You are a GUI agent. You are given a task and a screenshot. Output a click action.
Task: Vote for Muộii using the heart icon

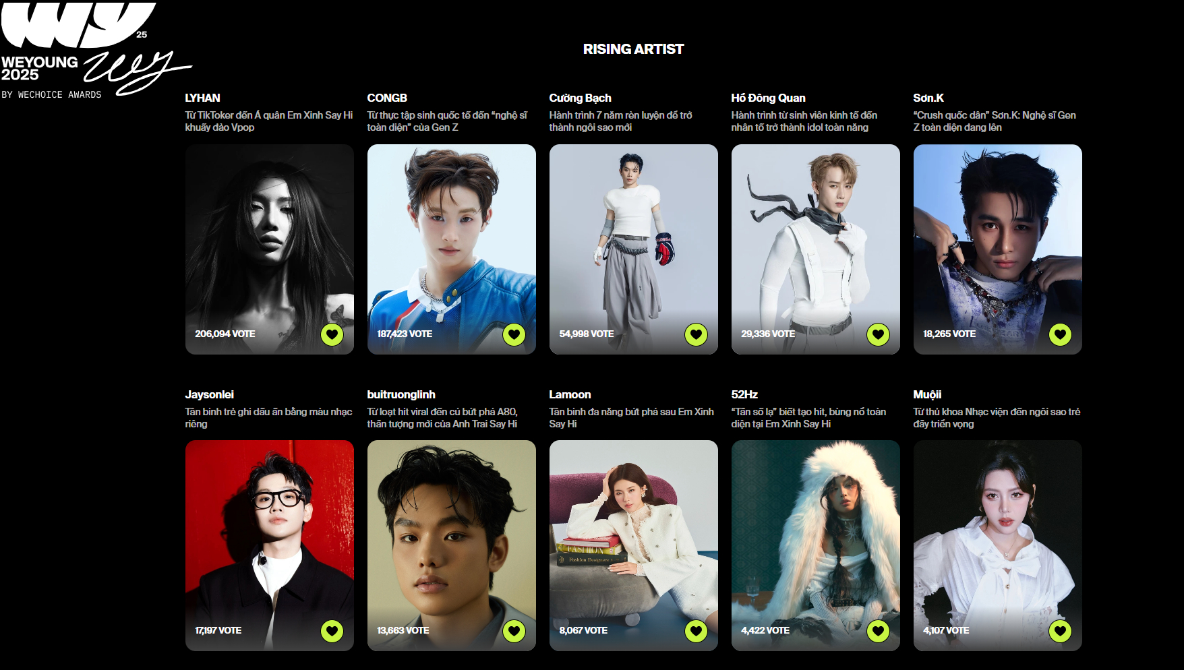click(1060, 631)
